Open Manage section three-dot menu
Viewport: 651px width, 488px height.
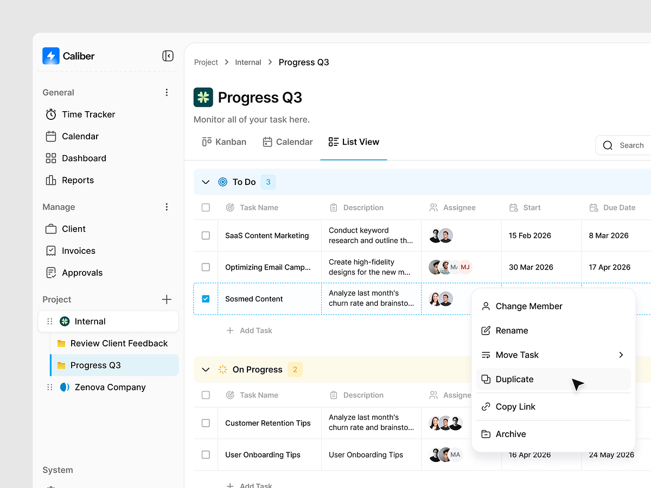pos(167,207)
